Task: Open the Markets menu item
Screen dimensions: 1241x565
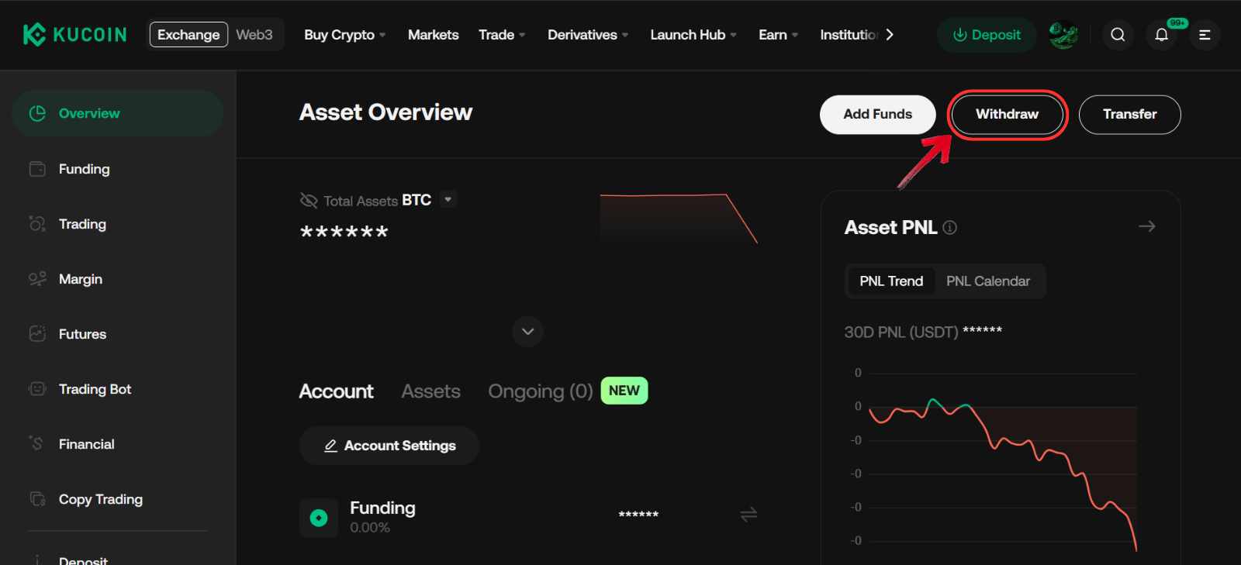Action: pos(433,35)
